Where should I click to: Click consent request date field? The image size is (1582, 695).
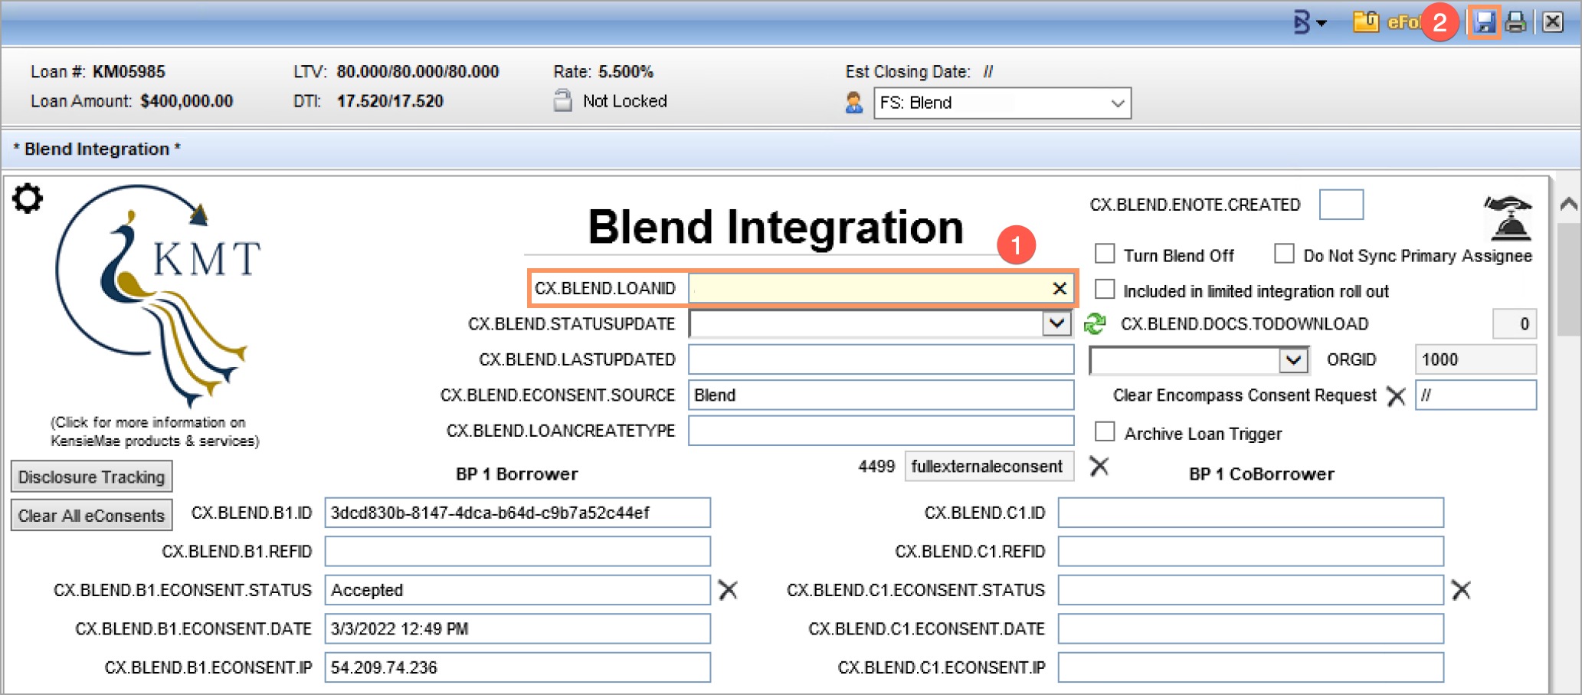1476,395
